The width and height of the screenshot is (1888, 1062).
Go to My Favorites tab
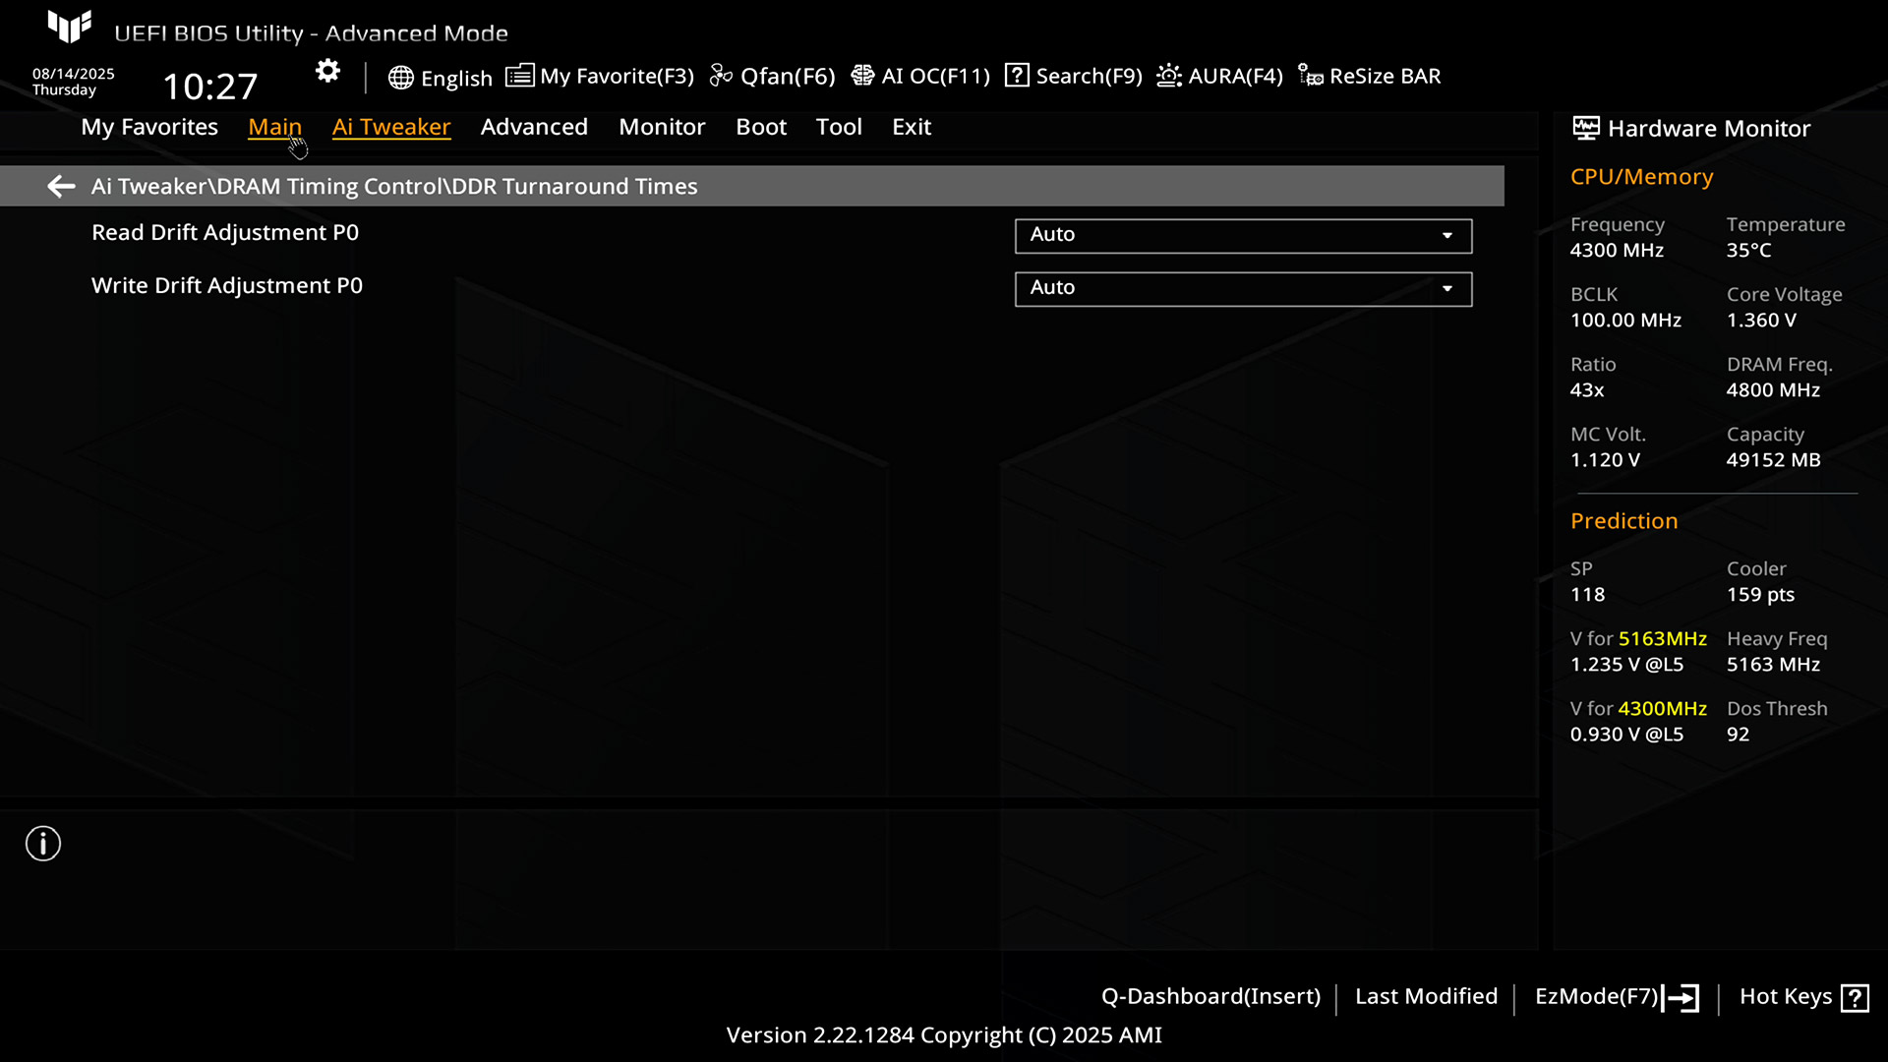pos(149,127)
